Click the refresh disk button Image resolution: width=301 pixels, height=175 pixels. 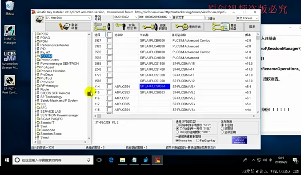pyautogui.click(x=68, y=27)
